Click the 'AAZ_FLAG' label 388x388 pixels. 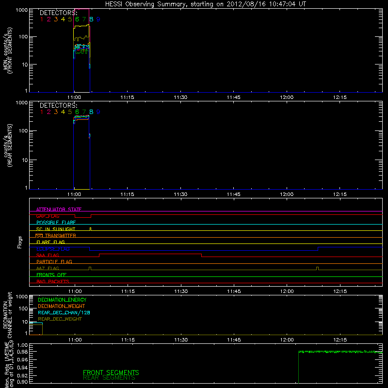tap(48, 268)
